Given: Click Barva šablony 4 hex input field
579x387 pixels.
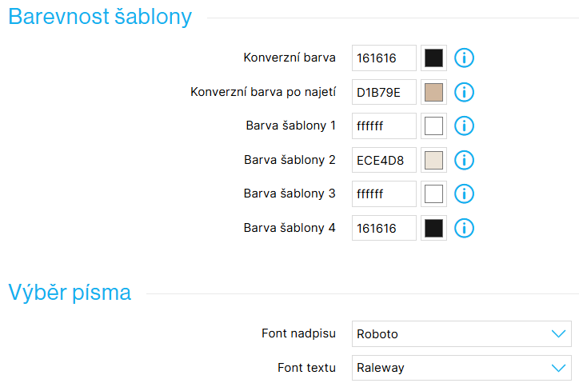Looking at the screenshot, I should pos(384,228).
